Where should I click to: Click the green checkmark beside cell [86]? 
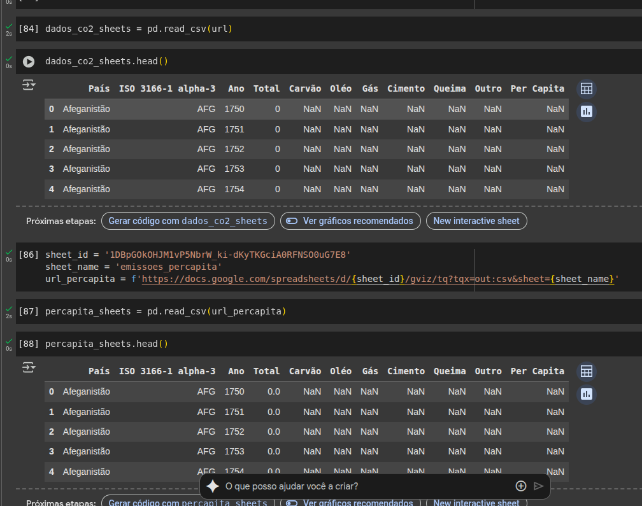point(9,253)
